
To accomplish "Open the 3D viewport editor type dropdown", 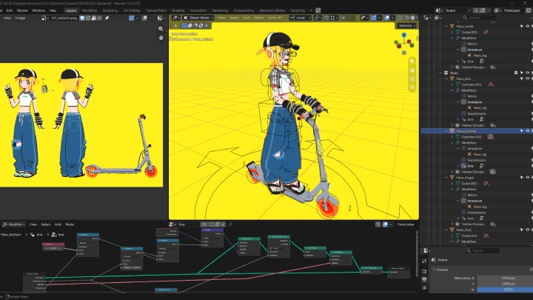I will 175,18.
